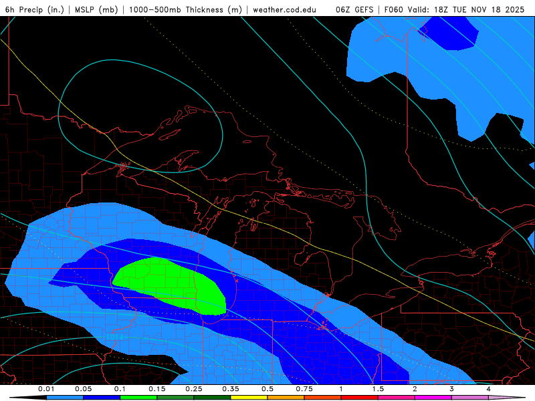
Task: Click the 1.5 legend tick value
Action: click(378, 389)
